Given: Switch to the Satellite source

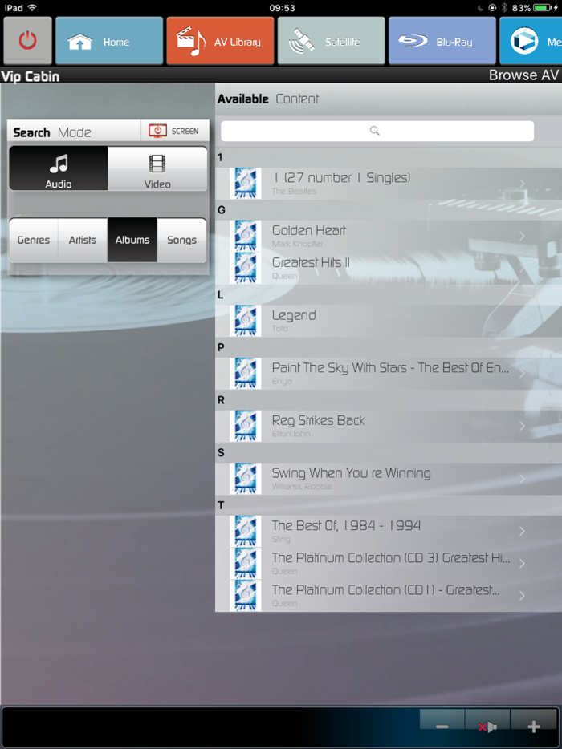Looking at the screenshot, I should [331, 41].
